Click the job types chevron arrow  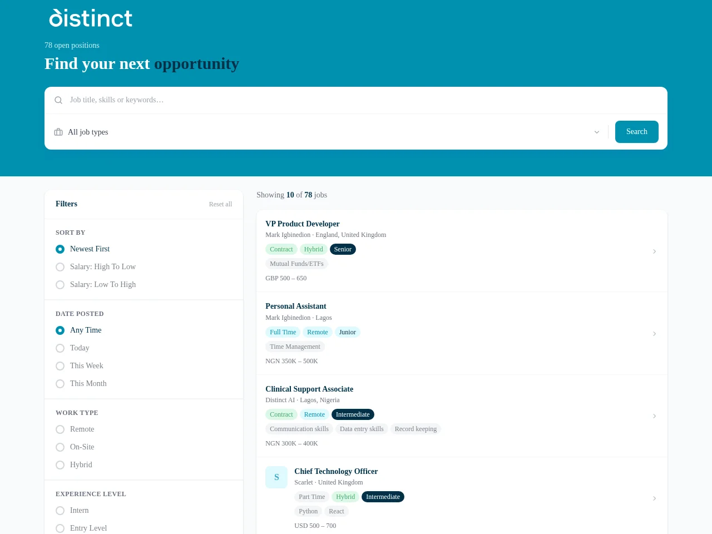pyautogui.click(x=597, y=132)
